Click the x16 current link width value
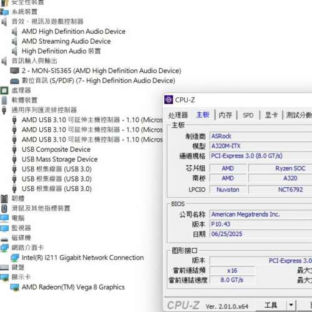Screen dimensions: 312x312 (232, 271)
